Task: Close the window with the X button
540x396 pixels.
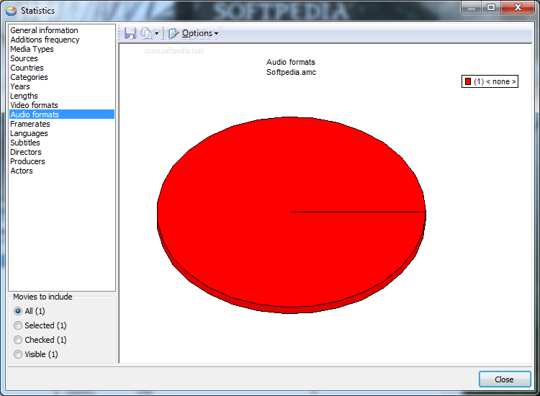Action: 518,7
